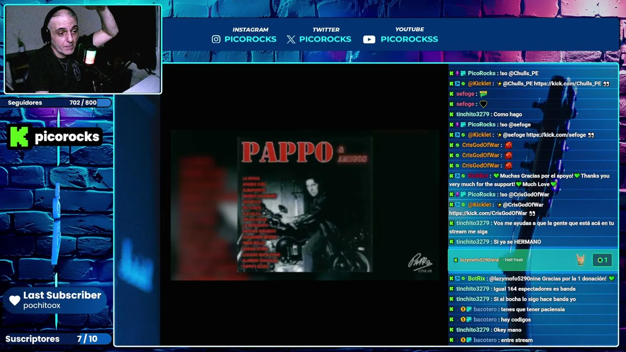626x352 pixels.
Task: Click the KickBot username in chat
Action: click(x=478, y=176)
